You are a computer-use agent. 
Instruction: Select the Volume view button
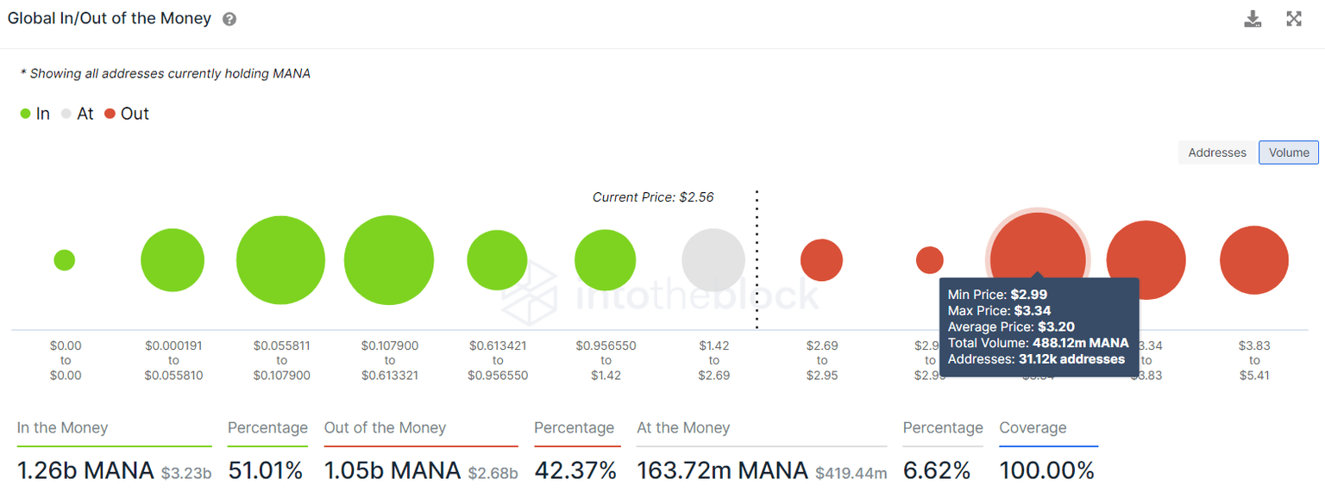tap(1289, 152)
